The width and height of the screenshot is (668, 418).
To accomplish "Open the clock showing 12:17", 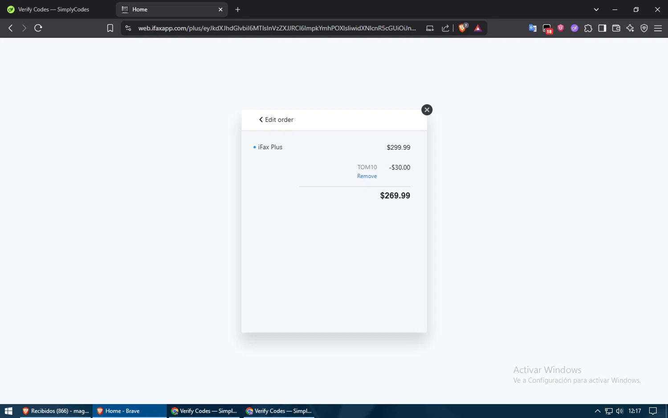I will click(635, 411).
